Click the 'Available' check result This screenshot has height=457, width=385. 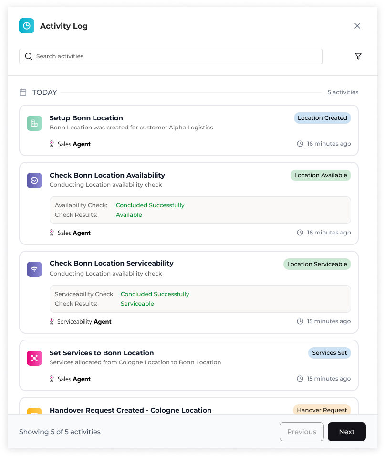129,215
